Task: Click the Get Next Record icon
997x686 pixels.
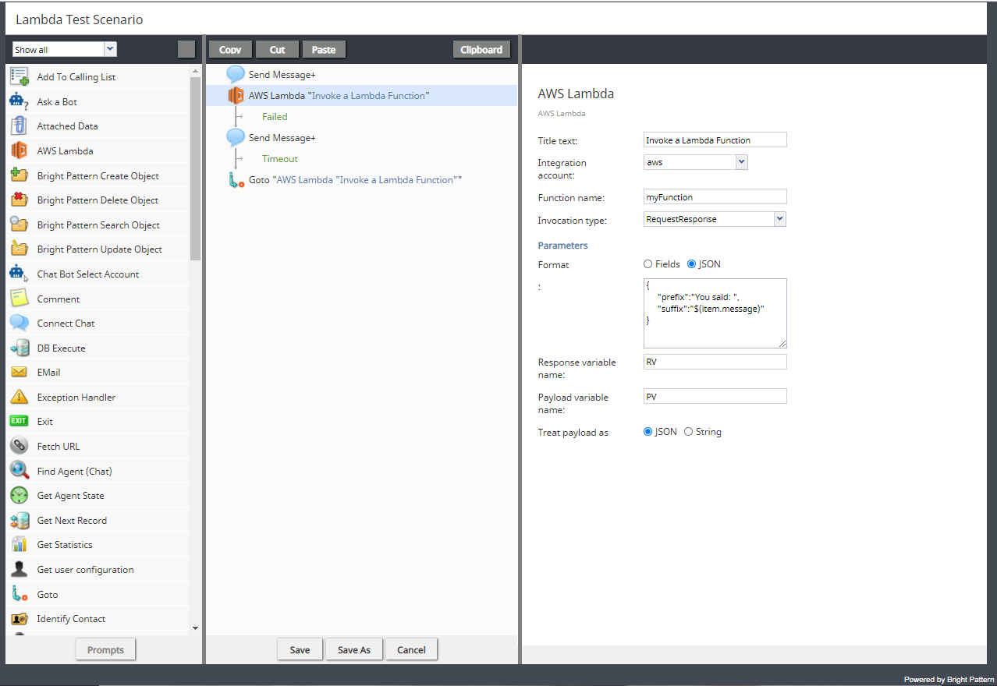Action: coord(20,520)
